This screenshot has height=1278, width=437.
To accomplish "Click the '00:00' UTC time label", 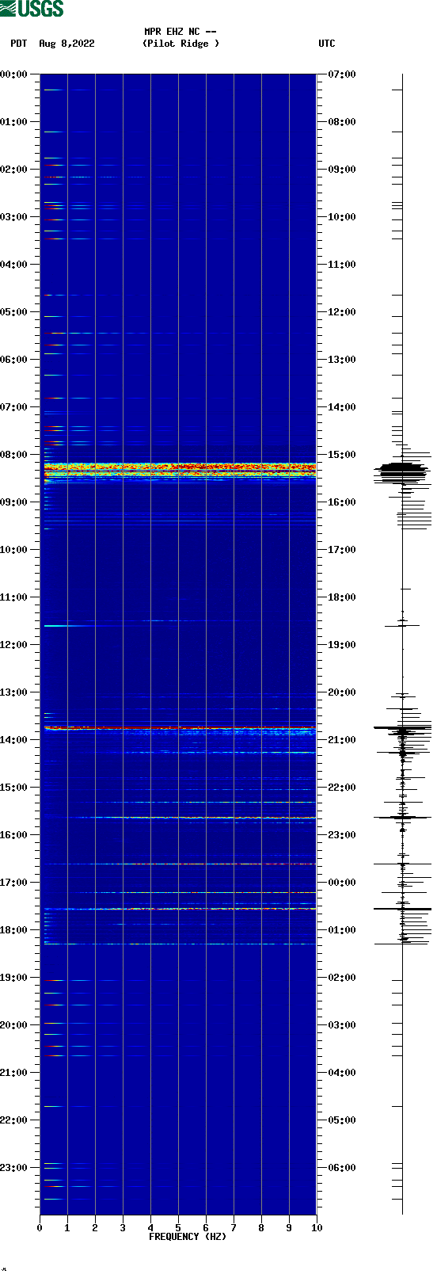I will pyautogui.click(x=342, y=883).
